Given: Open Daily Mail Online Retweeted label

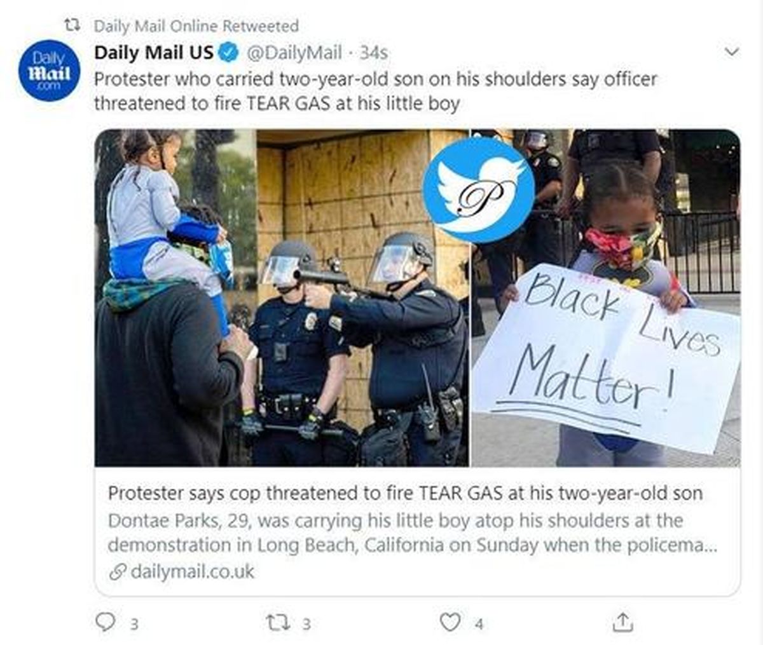Looking at the screenshot, I should click(196, 26).
